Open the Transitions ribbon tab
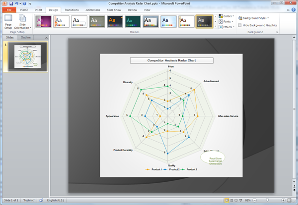 [x=72, y=10]
